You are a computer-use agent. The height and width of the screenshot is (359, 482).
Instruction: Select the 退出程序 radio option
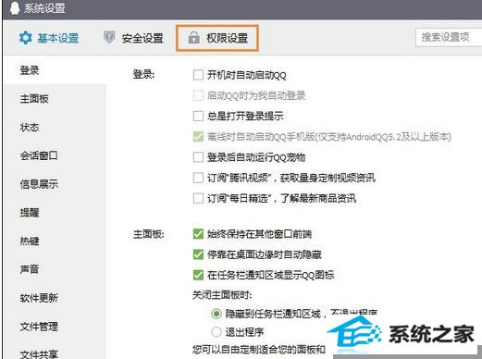coord(216,332)
